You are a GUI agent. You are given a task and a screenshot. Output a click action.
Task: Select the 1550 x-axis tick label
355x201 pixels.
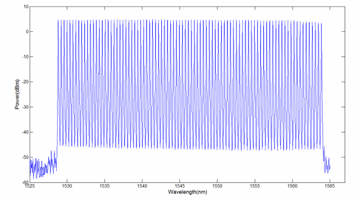(217, 186)
